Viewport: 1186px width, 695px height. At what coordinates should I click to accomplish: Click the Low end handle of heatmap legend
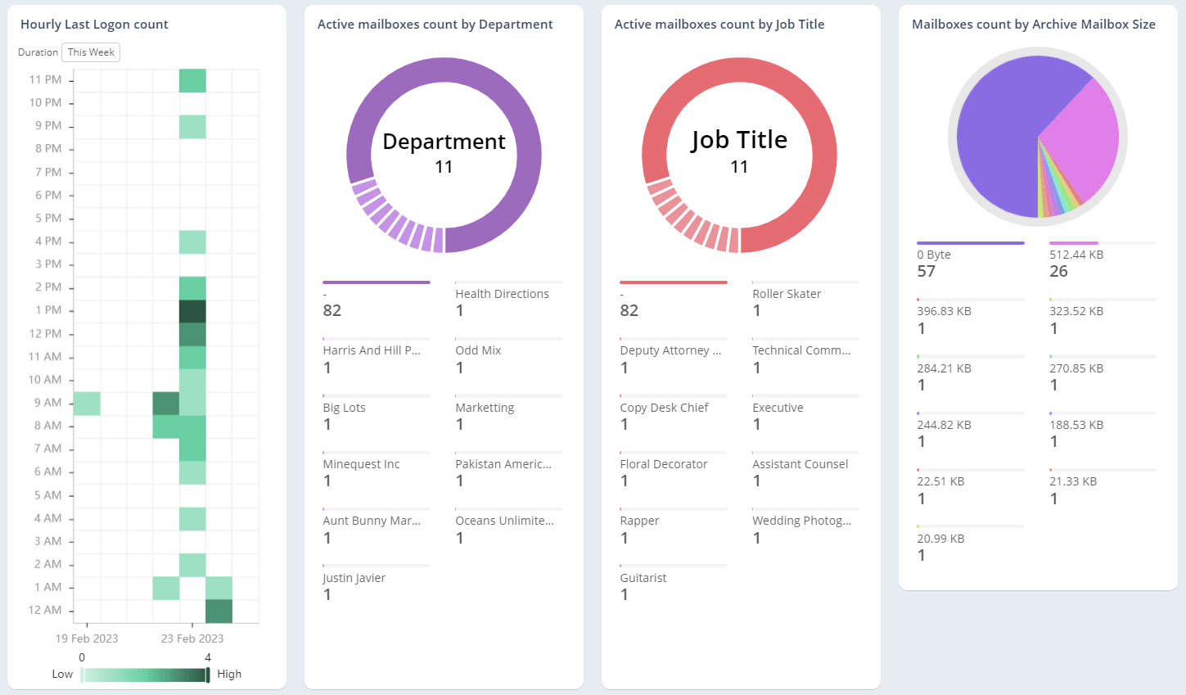coord(82,675)
